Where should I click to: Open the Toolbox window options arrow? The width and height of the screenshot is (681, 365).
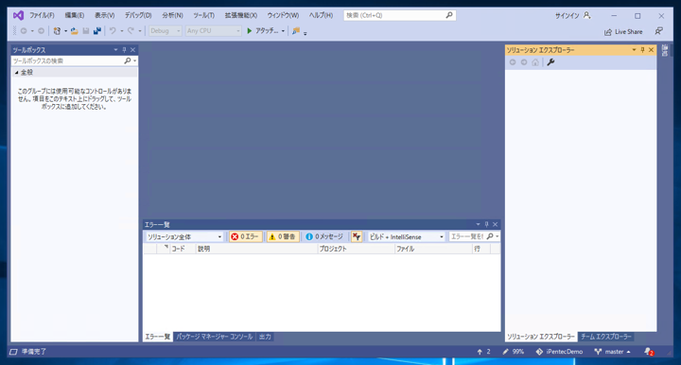115,50
